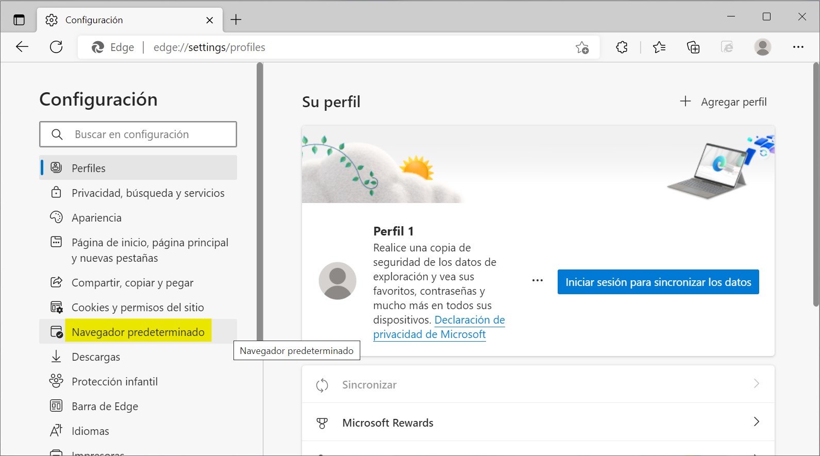This screenshot has height=456, width=820.
Task: Open a new tab with plus button
Action: (x=236, y=20)
